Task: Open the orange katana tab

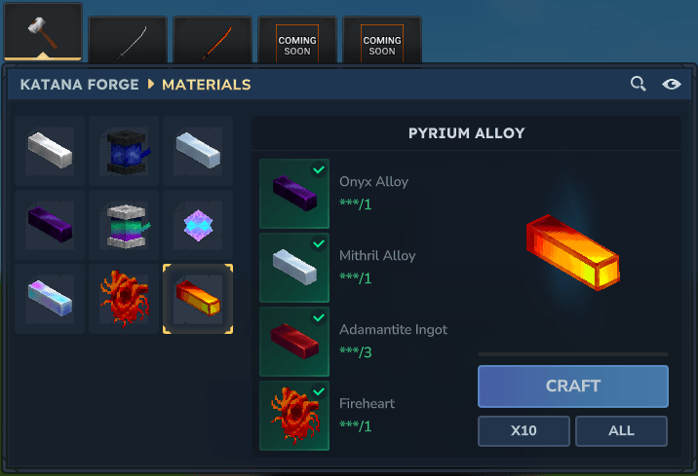Action: tap(213, 40)
